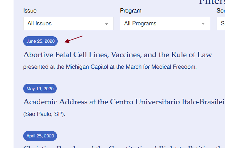225x148 pixels.
Task: Open Abortive Fetal Cell Lines article title
Action: click(x=118, y=55)
